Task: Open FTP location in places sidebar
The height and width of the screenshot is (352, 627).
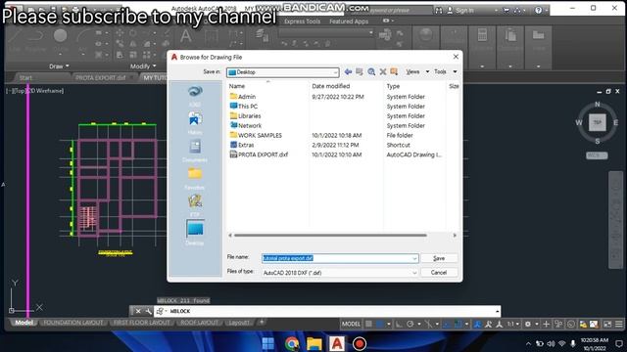Action: pyautogui.click(x=195, y=205)
